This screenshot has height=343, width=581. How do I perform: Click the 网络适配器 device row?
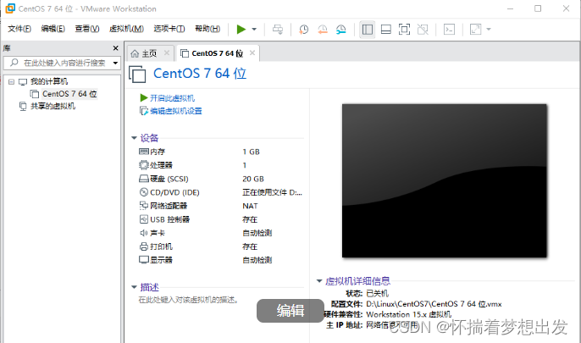tap(221, 206)
